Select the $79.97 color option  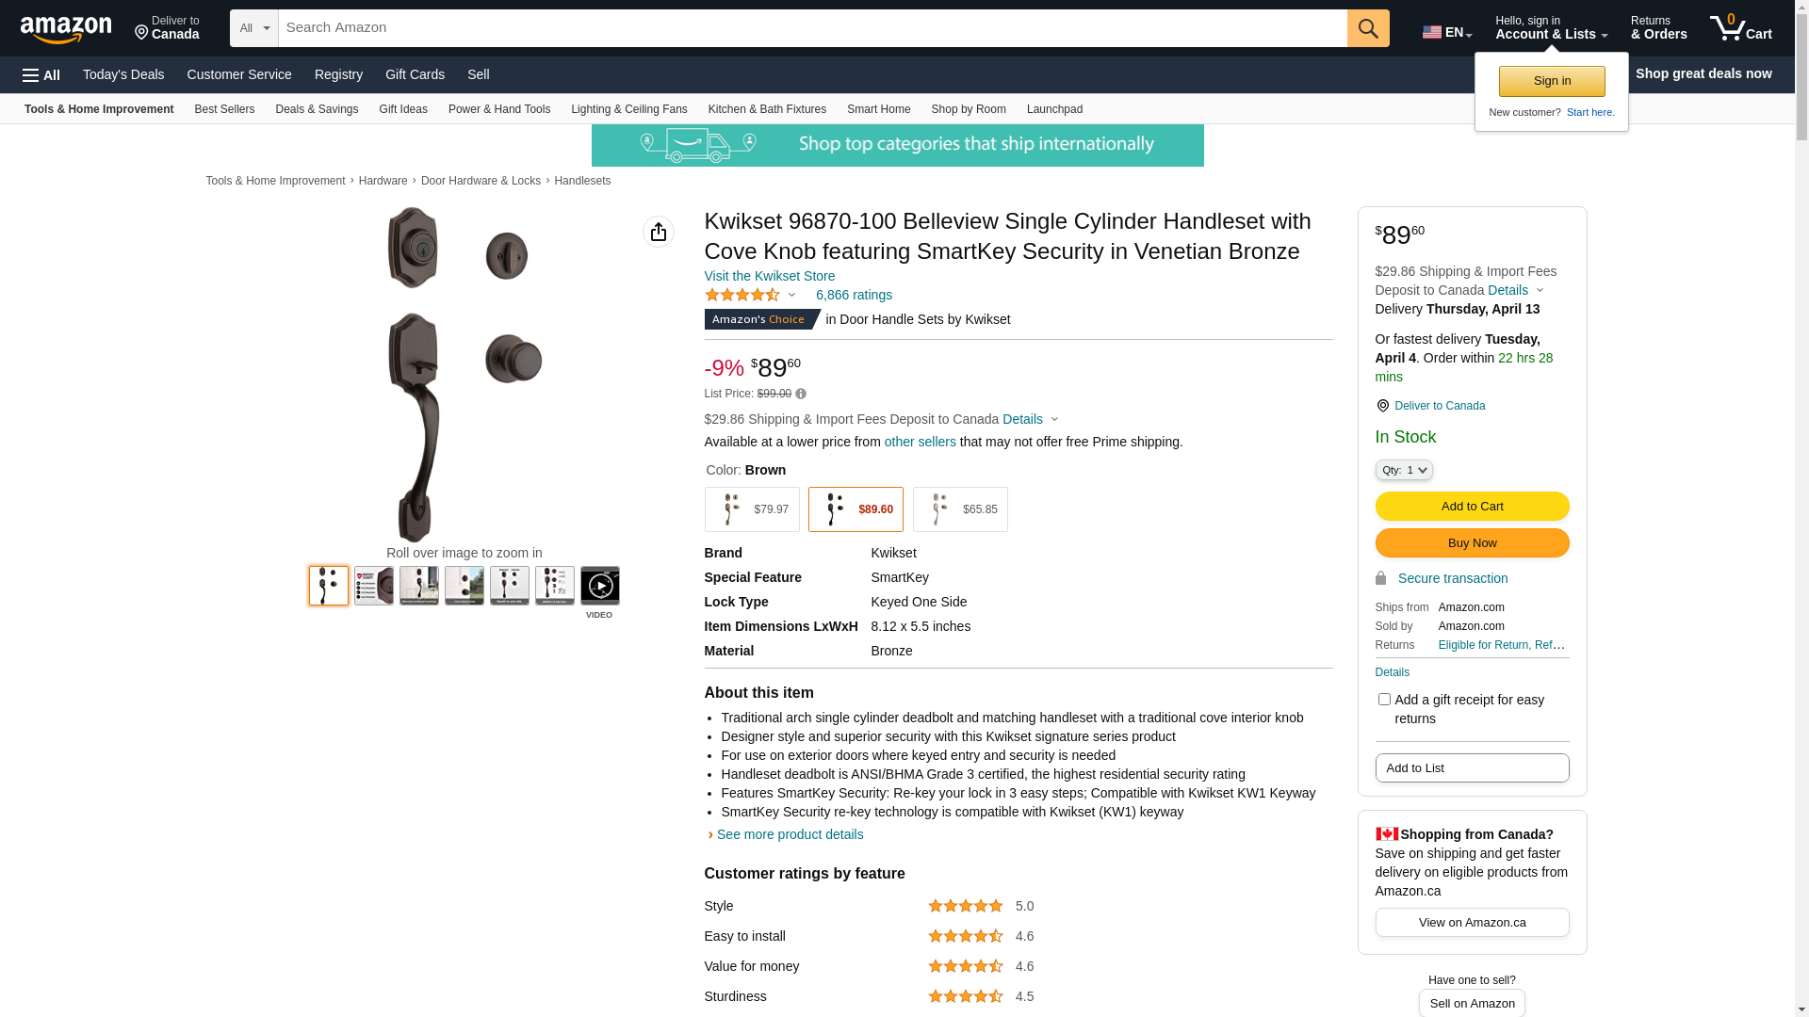click(752, 509)
